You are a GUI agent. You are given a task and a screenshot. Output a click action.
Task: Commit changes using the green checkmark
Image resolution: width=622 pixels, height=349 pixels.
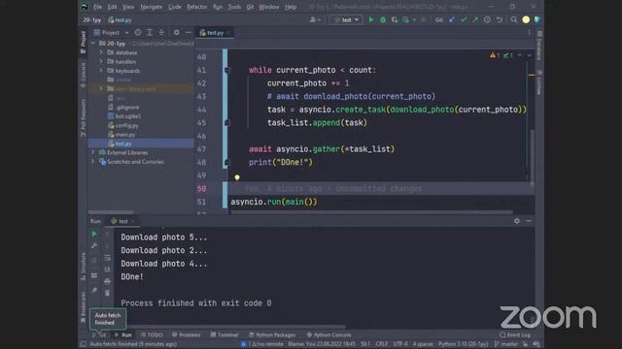point(464,19)
